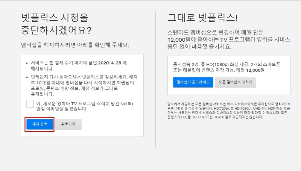The height and width of the screenshot is (171, 301).
Task: Click the fine print starting 당사에서 제공하는
Action: (x=229, y=110)
